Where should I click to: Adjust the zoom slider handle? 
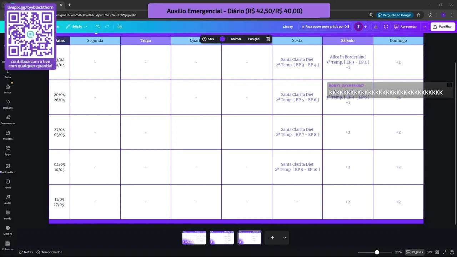[x=377, y=252]
